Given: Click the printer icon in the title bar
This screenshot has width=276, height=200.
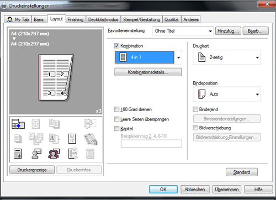Looking at the screenshot, I should tap(4, 6).
